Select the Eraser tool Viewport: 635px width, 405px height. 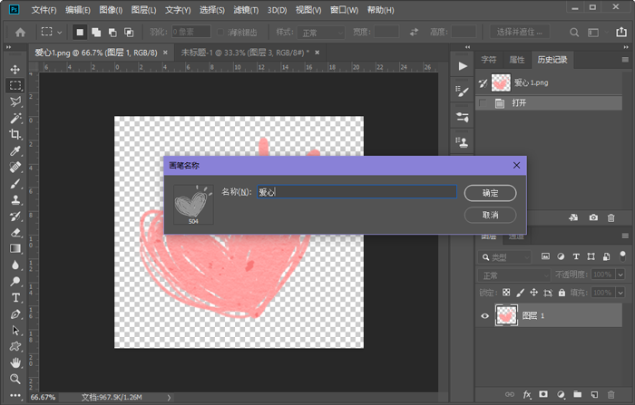(15, 233)
